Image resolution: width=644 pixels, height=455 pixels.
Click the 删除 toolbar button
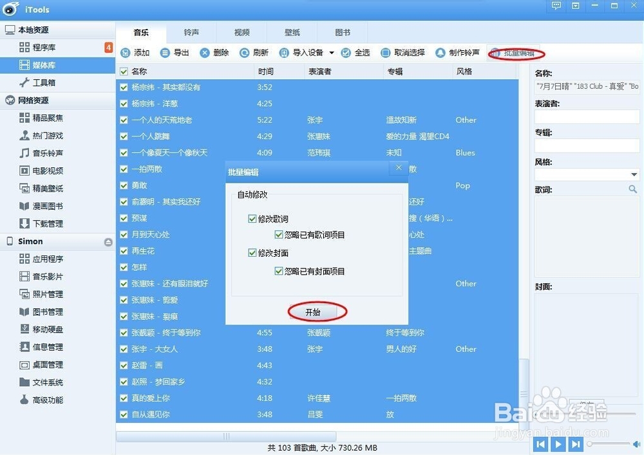pyautogui.click(x=214, y=53)
